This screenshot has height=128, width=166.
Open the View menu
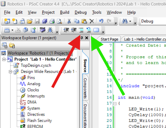[x=32, y=12]
